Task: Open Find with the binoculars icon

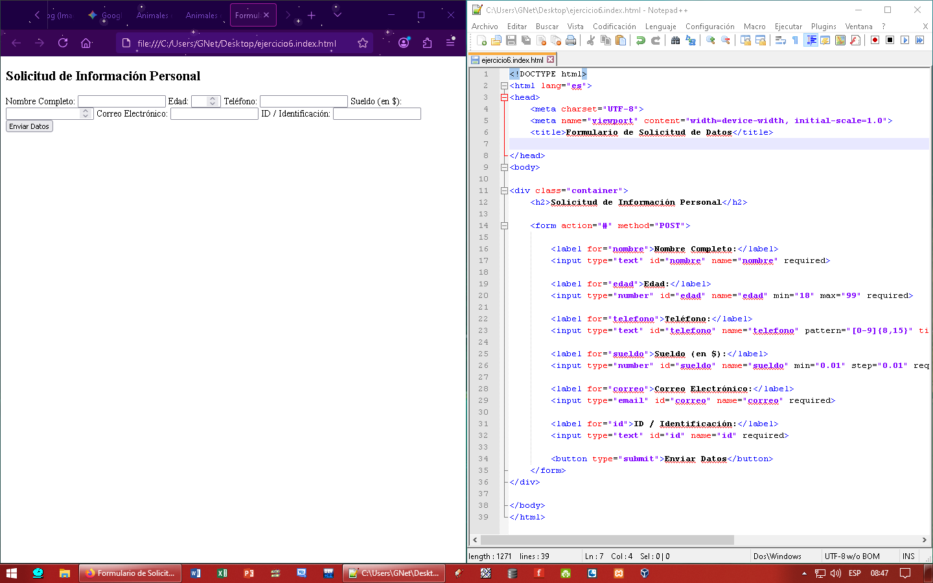Action: tap(675, 41)
